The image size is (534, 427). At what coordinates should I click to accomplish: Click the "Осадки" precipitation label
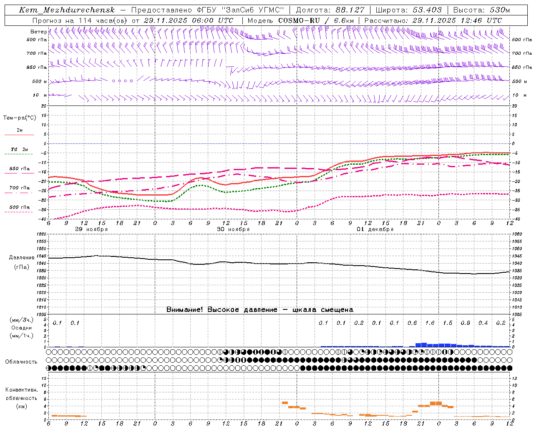pos(22,328)
